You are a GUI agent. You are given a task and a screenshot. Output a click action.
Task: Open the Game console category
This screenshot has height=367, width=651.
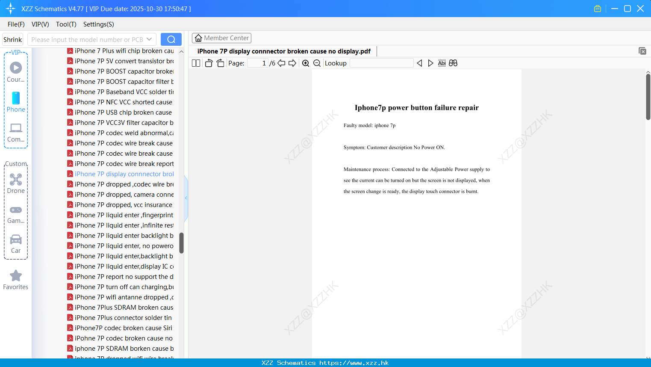tap(16, 214)
